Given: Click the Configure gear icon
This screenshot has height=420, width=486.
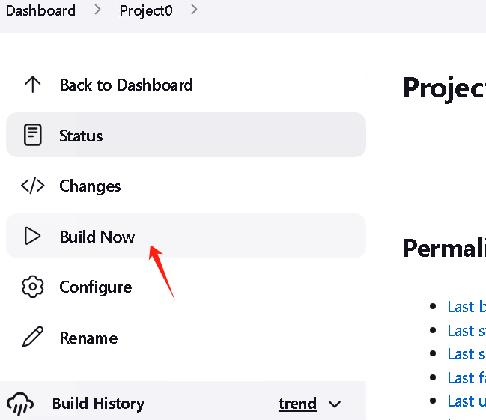Looking at the screenshot, I should coord(32,287).
